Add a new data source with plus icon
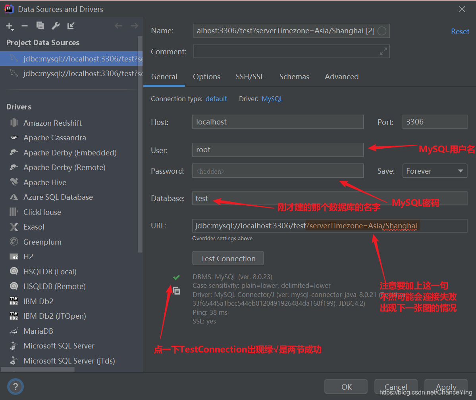This screenshot has height=400, width=476. coord(10,26)
